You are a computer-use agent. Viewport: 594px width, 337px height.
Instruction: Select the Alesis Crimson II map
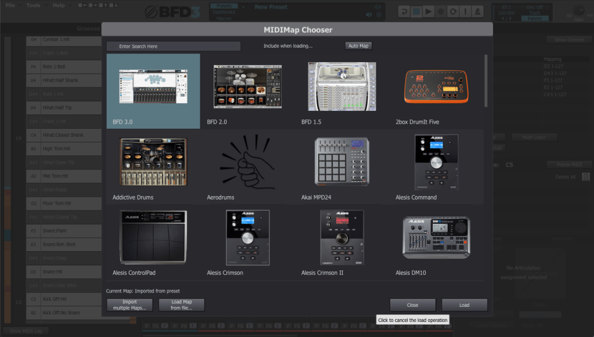341,238
